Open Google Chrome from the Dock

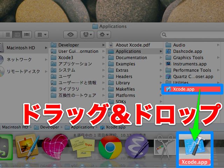click(110, 147)
